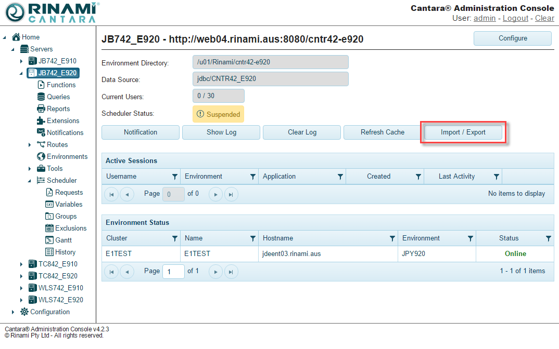Viewport: 559px width, 349px height.
Task: Select the Exclusions calendar icon
Action: [49, 228]
